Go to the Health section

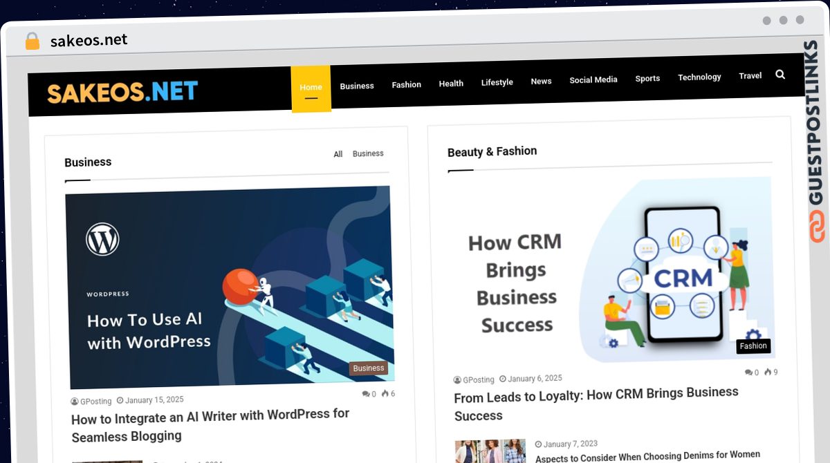(x=451, y=83)
